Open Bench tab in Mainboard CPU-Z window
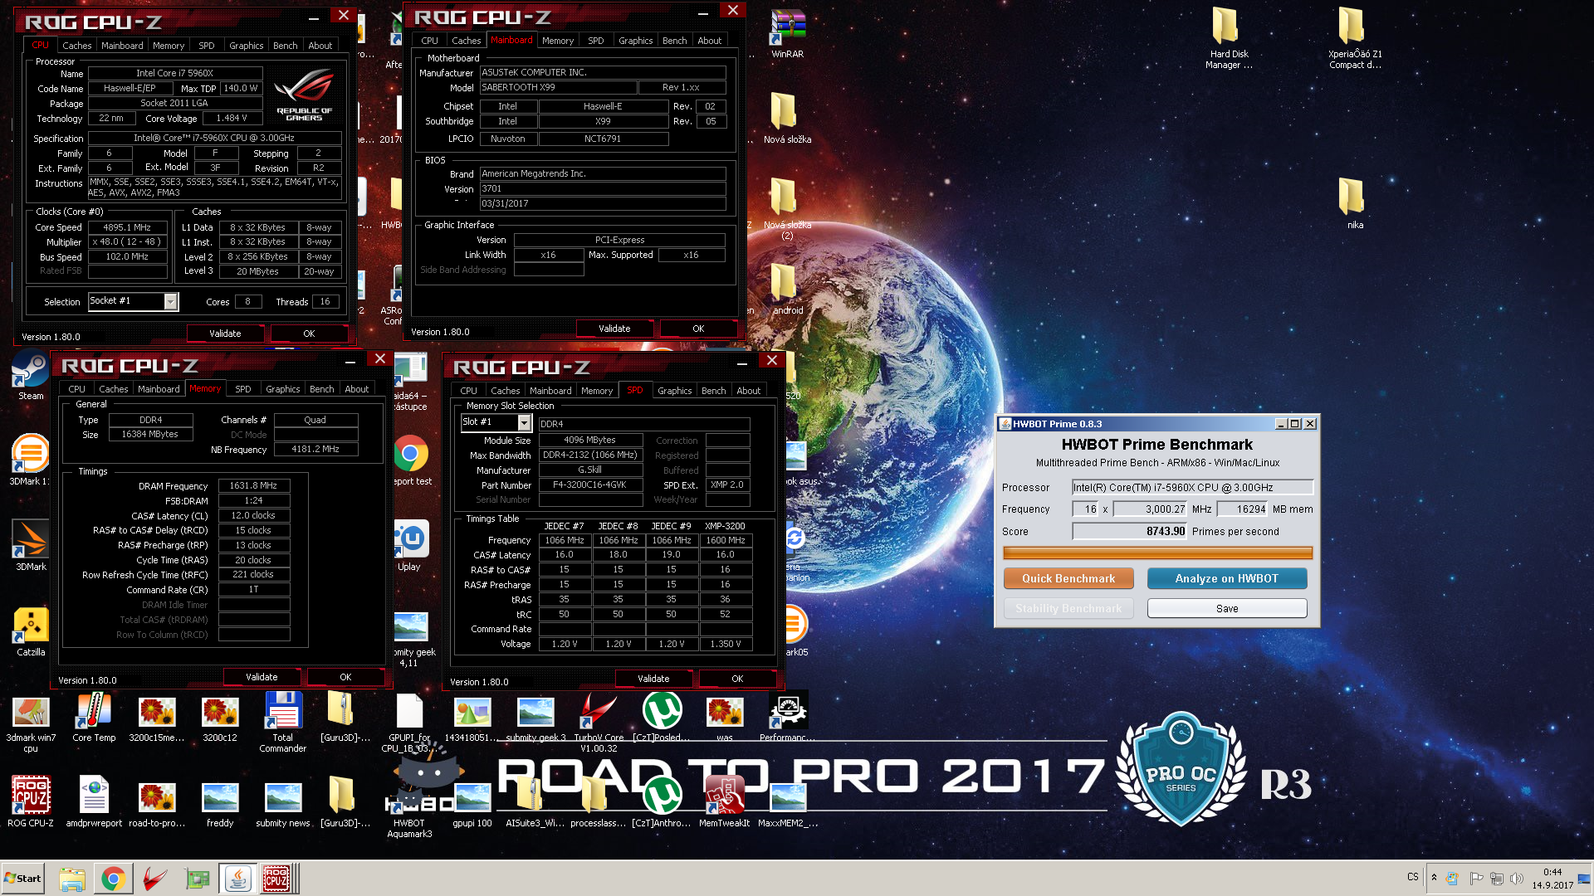The width and height of the screenshot is (1594, 896). pos(674,41)
